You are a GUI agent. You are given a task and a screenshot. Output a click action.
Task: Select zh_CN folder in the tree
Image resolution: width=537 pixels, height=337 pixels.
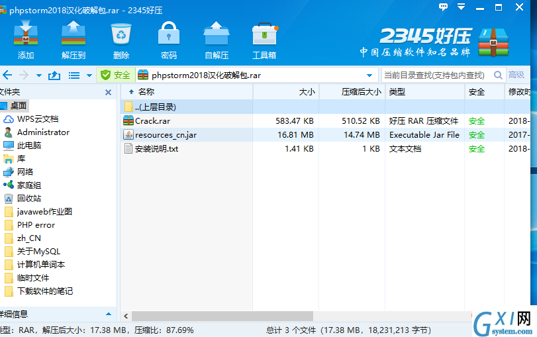coord(28,238)
